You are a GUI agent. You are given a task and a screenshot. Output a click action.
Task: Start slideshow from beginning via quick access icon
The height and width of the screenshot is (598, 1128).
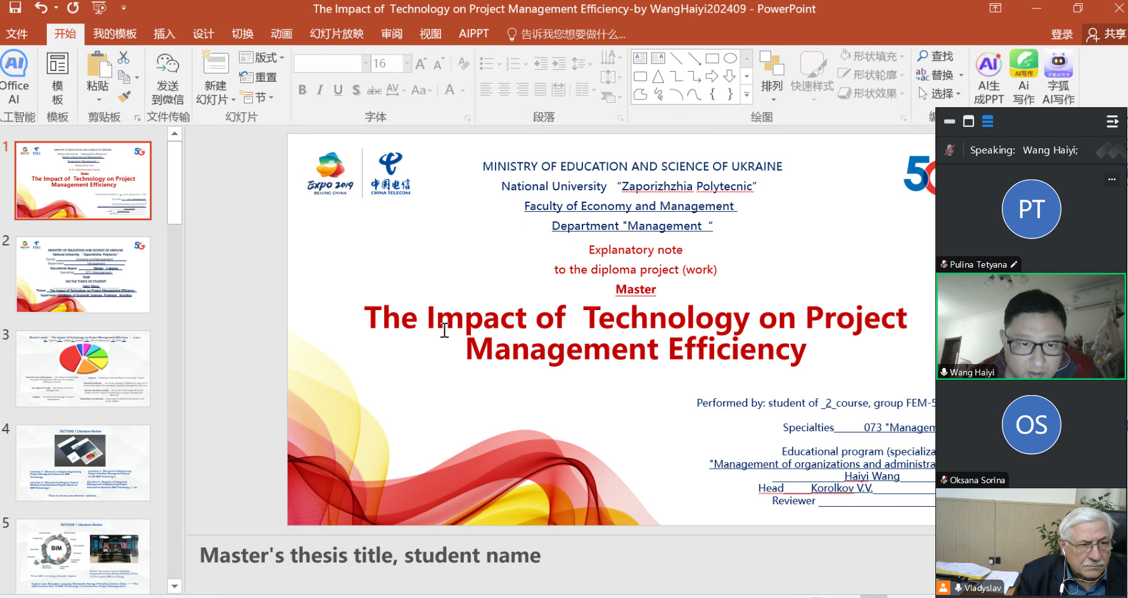pos(99,8)
